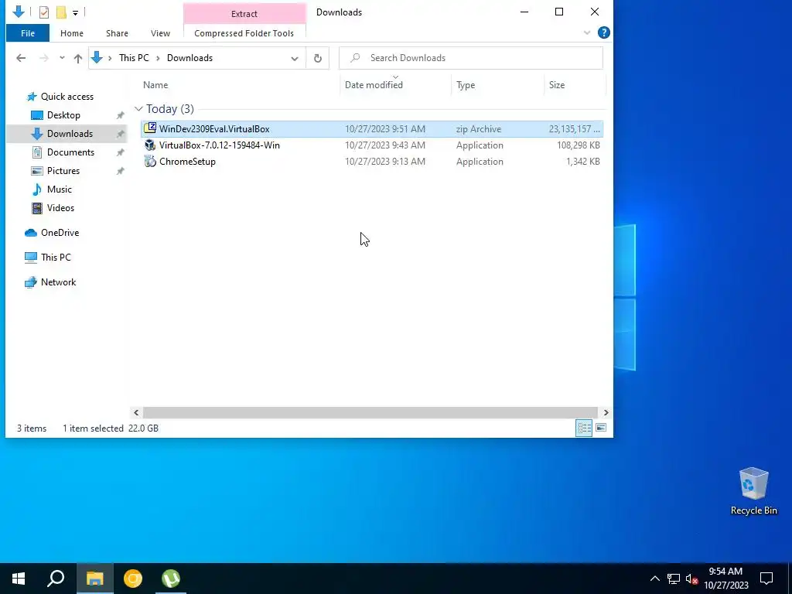Screen dimensions: 792x594
Task: Open the Customize Quick Access Toolbar dropdown
Action: tap(75, 12)
